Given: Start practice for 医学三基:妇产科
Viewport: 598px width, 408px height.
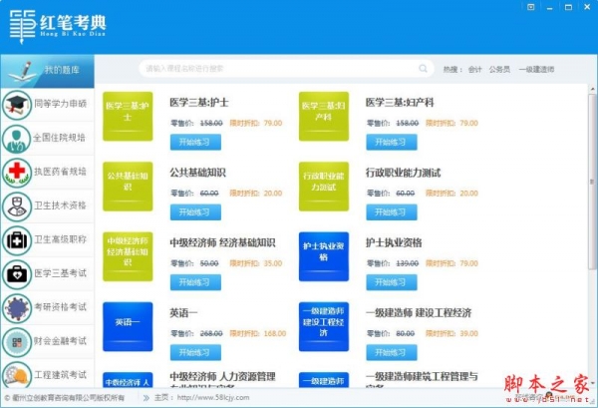Looking at the screenshot, I should pos(392,143).
